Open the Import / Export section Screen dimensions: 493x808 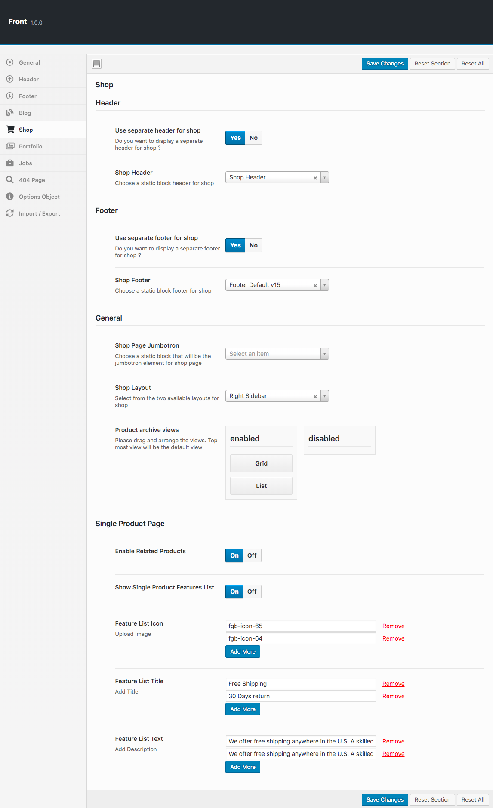[x=43, y=213]
